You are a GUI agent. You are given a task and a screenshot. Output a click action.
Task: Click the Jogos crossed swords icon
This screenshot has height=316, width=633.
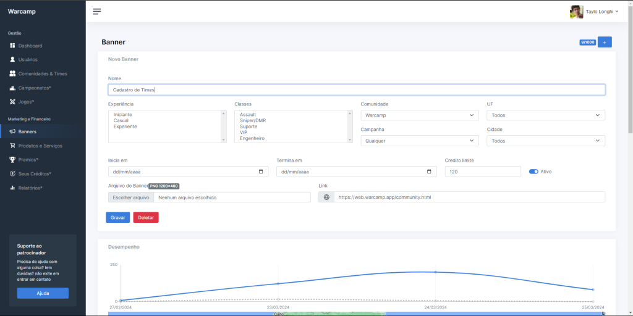tap(12, 102)
